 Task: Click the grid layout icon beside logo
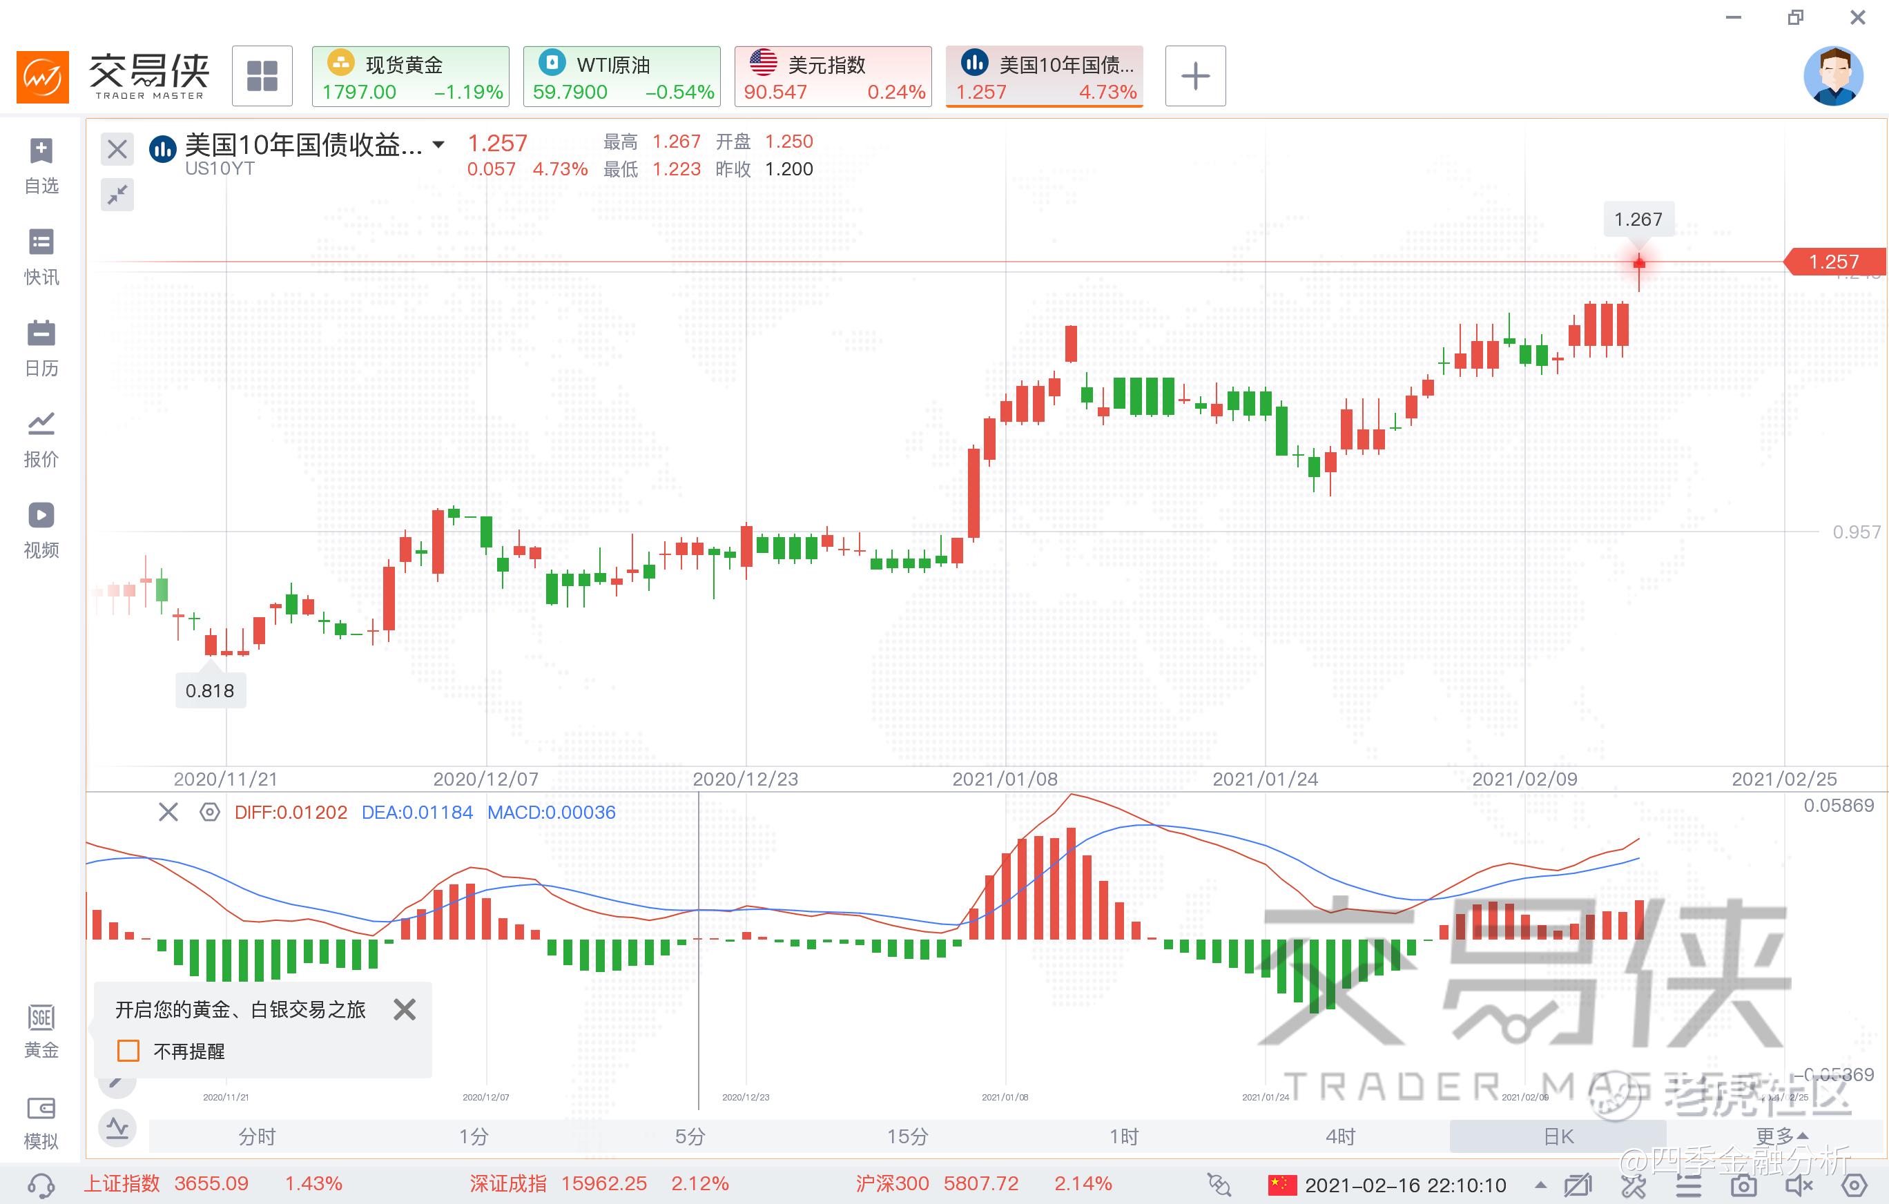click(262, 76)
